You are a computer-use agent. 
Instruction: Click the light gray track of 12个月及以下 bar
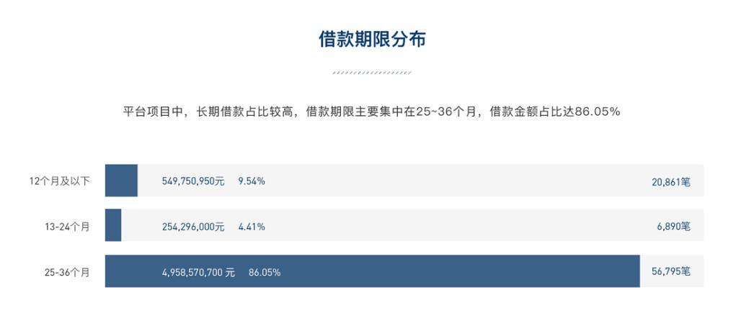(x=420, y=181)
